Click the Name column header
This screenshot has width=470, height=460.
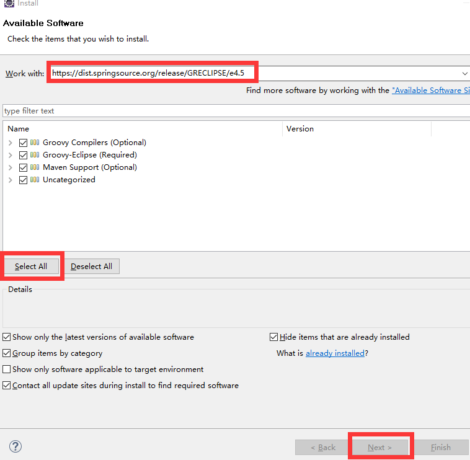pos(143,128)
